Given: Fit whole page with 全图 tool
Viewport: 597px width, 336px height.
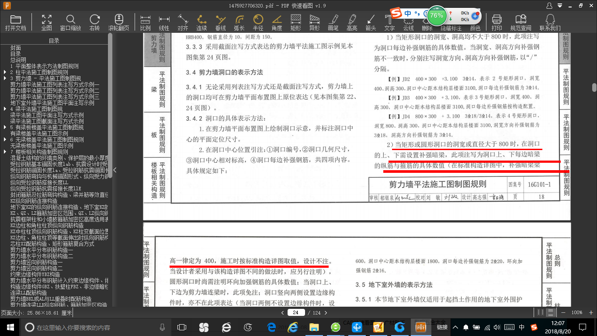Looking at the screenshot, I should (47, 22).
